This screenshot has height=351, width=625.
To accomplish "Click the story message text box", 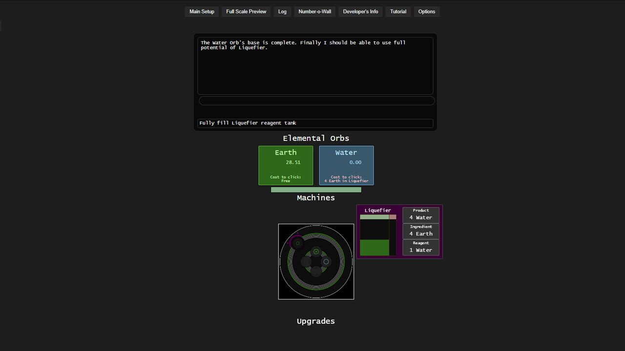I will click(x=315, y=66).
